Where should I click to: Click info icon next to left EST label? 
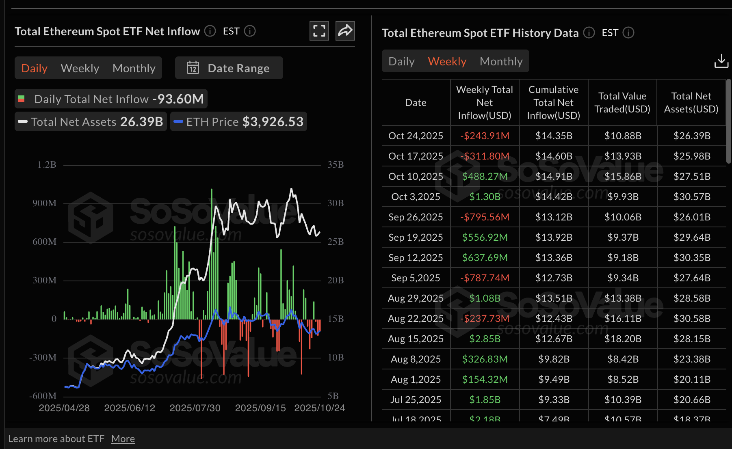[x=250, y=31]
